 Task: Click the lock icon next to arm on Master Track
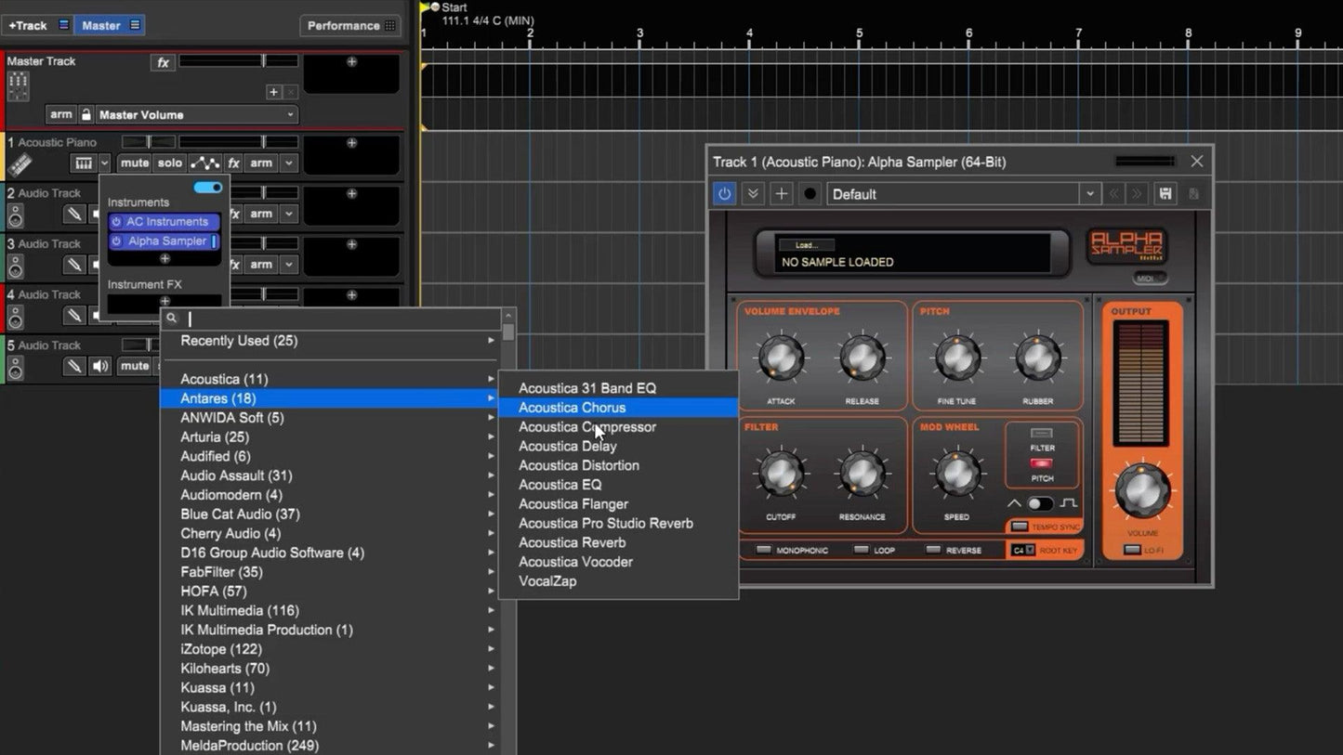(x=86, y=114)
